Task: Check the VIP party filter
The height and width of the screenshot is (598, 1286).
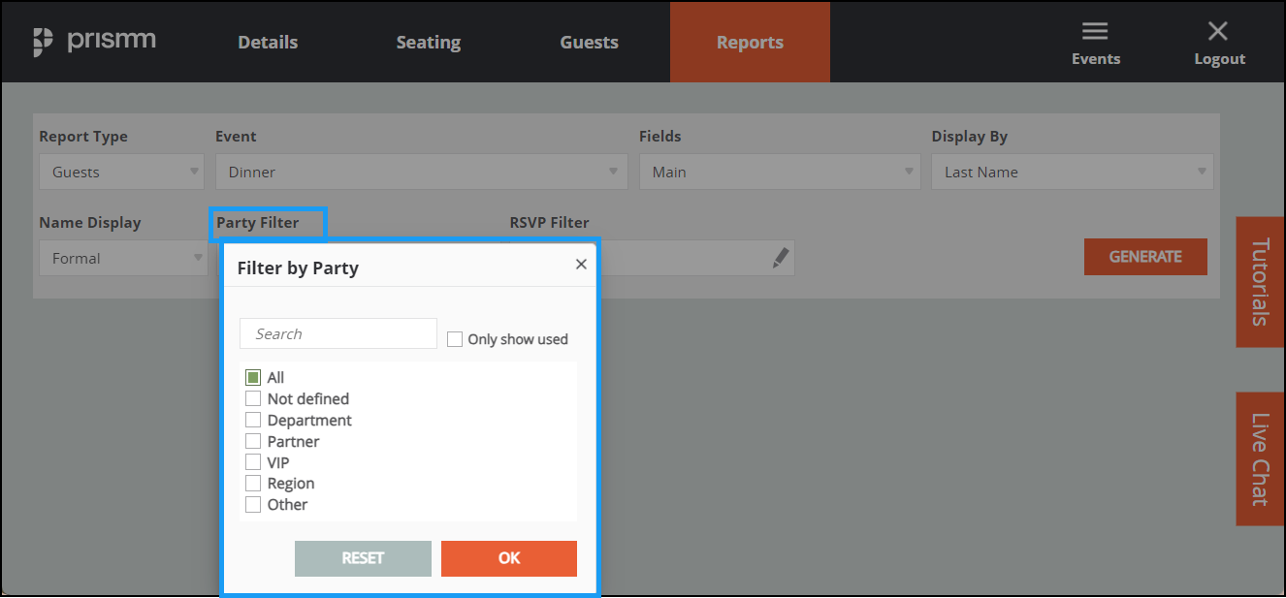Action: tap(253, 461)
